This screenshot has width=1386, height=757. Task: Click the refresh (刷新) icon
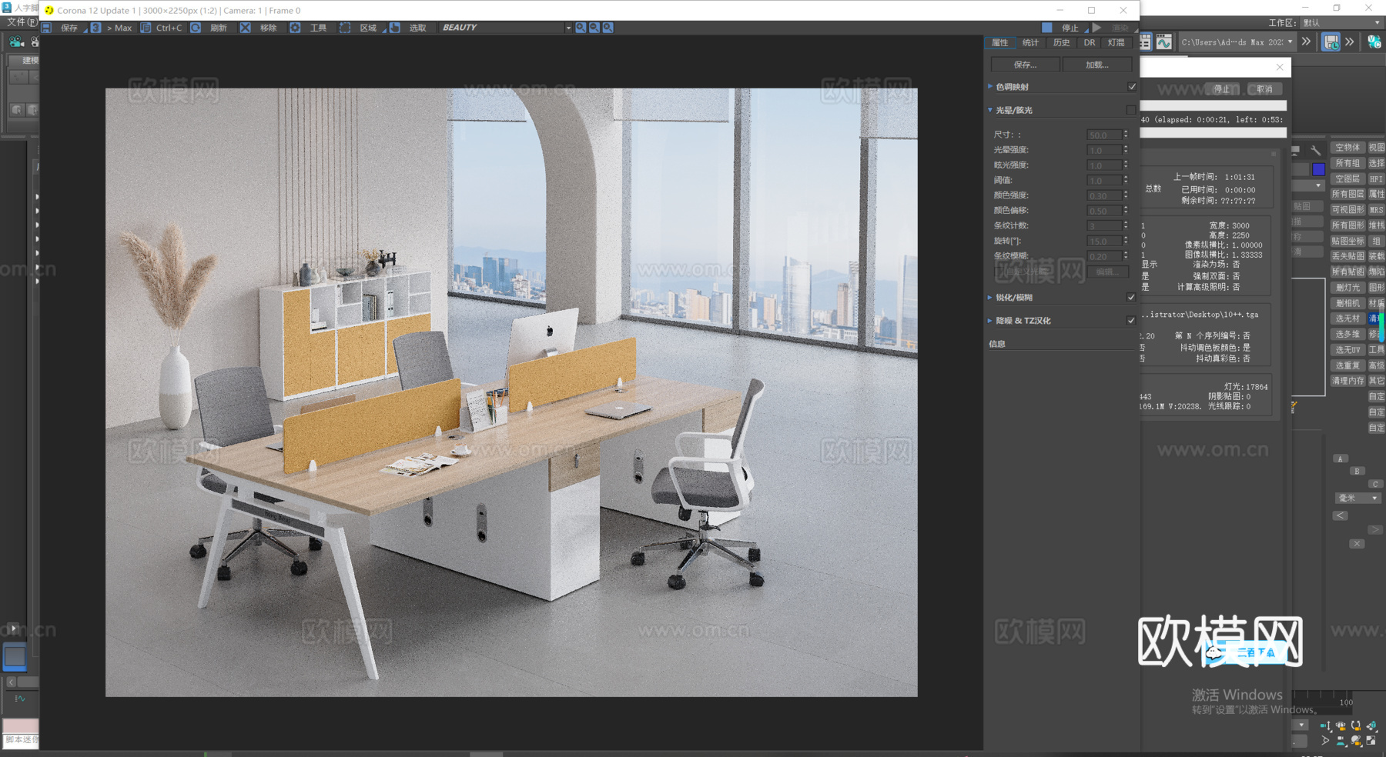(x=196, y=28)
